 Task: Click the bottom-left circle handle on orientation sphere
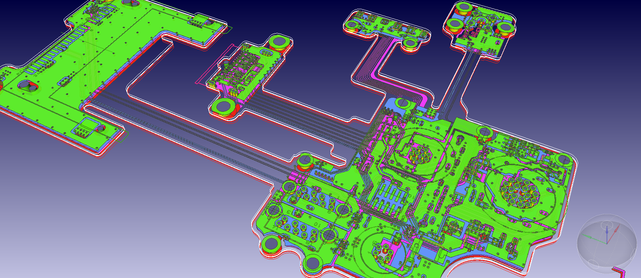[593, 264]
